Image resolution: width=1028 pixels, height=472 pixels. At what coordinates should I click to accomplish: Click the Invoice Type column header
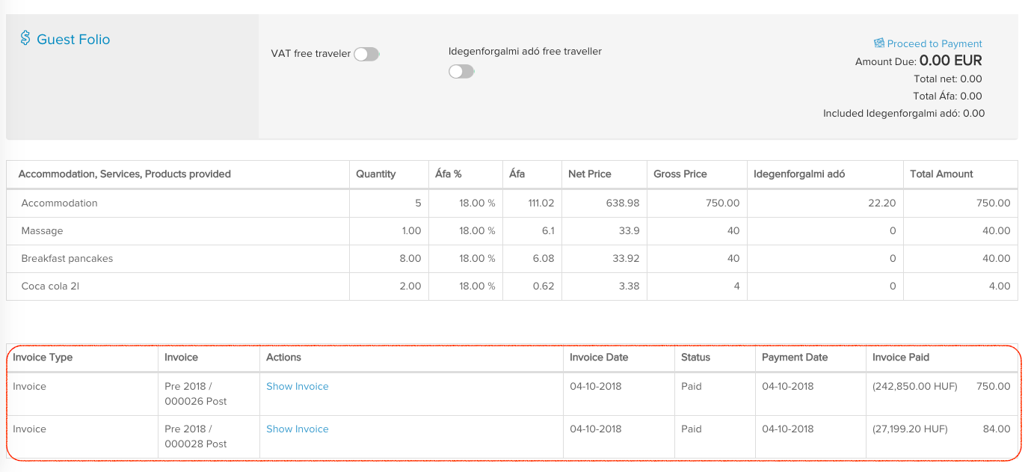43,357
